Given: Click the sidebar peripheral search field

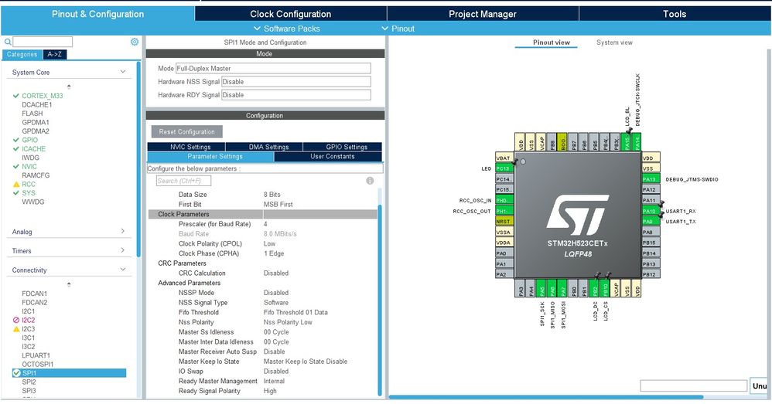Looking at the screenshot, I should click(x=43, y=42).
